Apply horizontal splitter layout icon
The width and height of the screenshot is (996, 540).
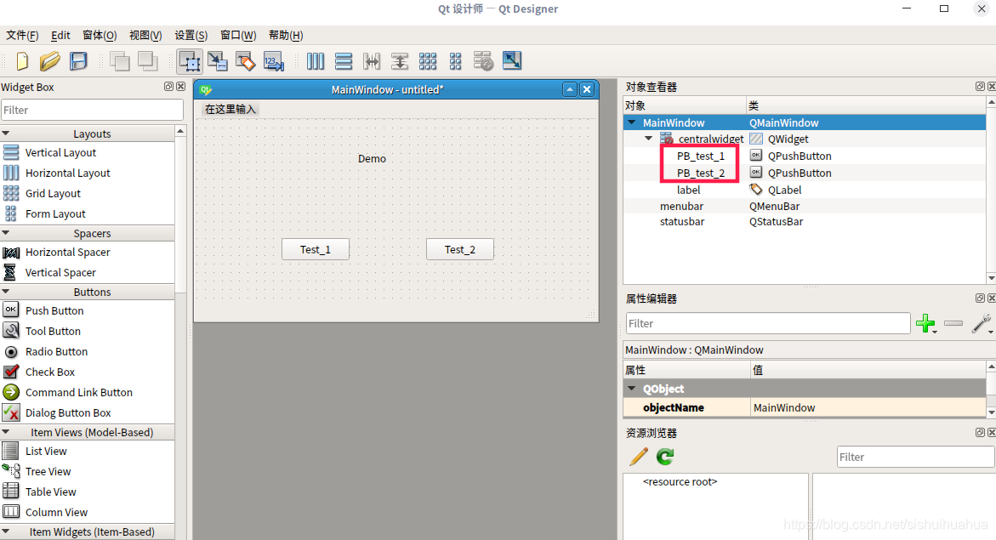coord(372,61)
